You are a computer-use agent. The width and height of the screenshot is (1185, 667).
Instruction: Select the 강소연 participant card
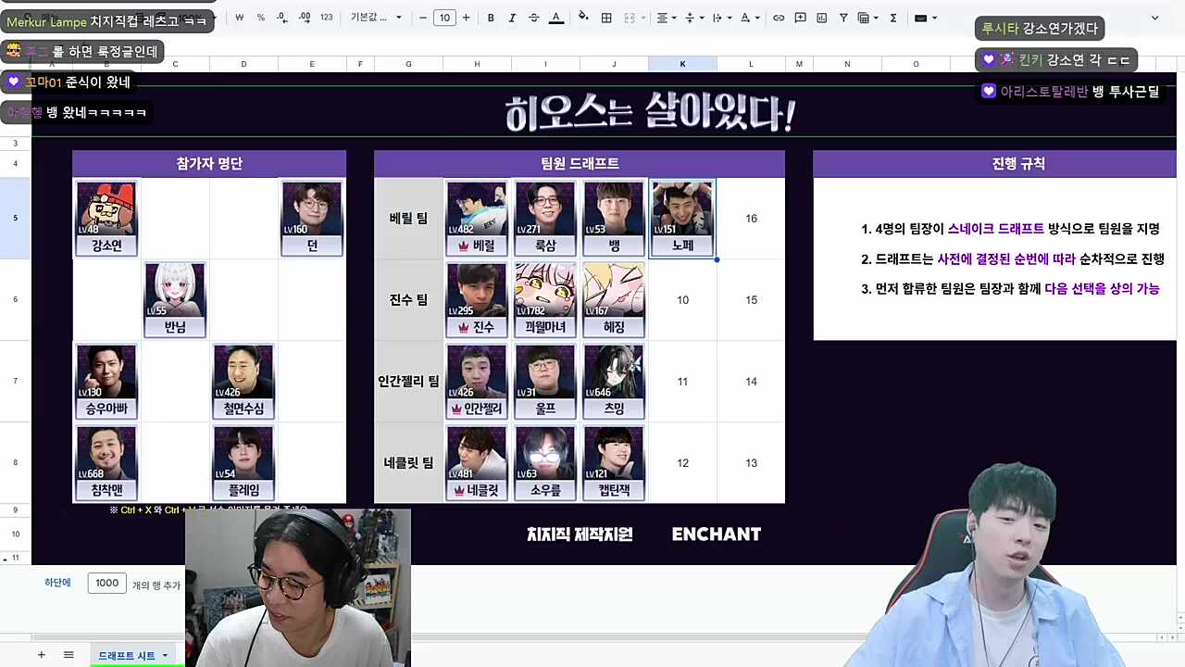(107, 219)
